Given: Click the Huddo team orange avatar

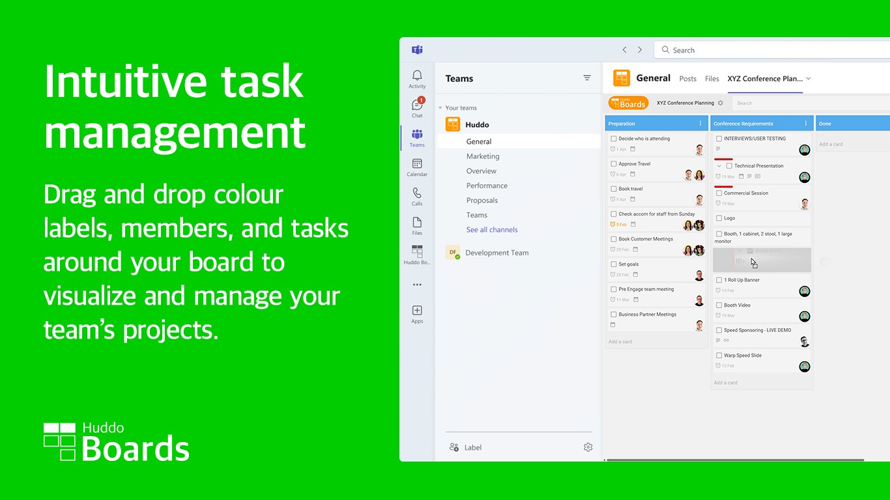Looking at the screenshot, I should click(x=453, y=124).
